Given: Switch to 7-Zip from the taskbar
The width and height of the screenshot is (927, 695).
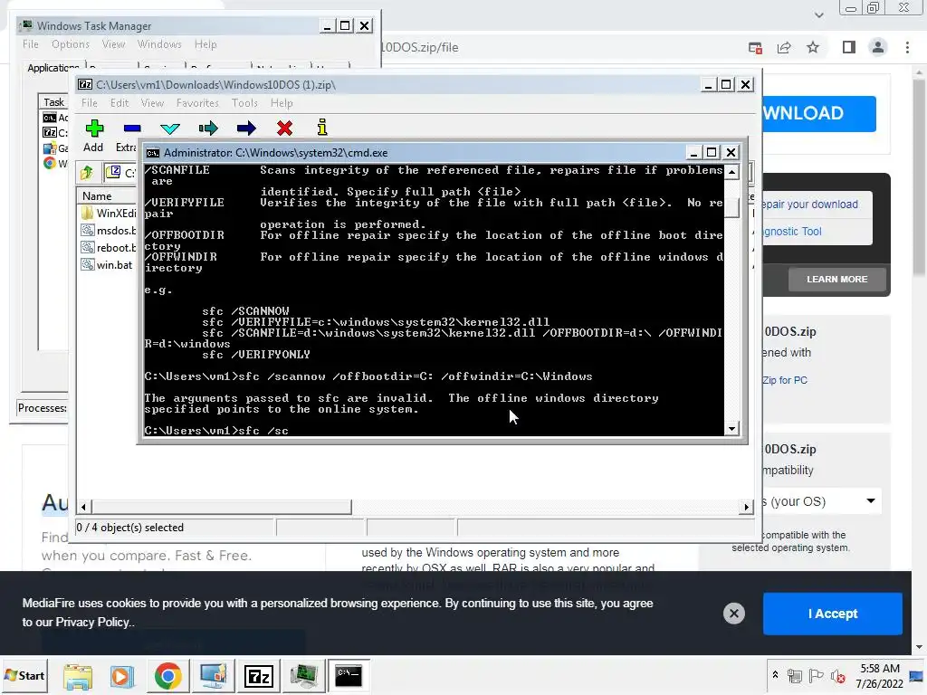Looking at the screenshot, I should (258, 676).
